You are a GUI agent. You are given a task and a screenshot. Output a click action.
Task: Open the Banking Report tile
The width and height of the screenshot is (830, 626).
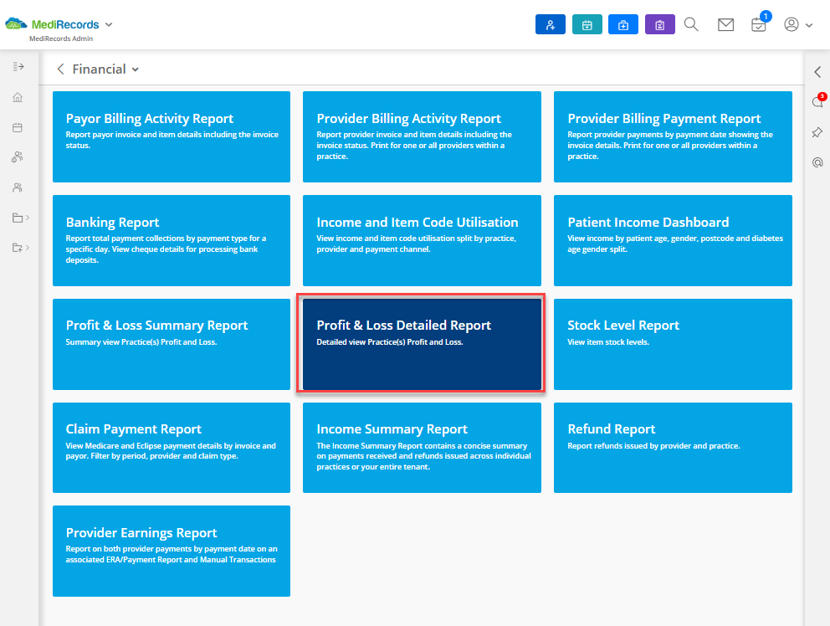click(172, 240)
